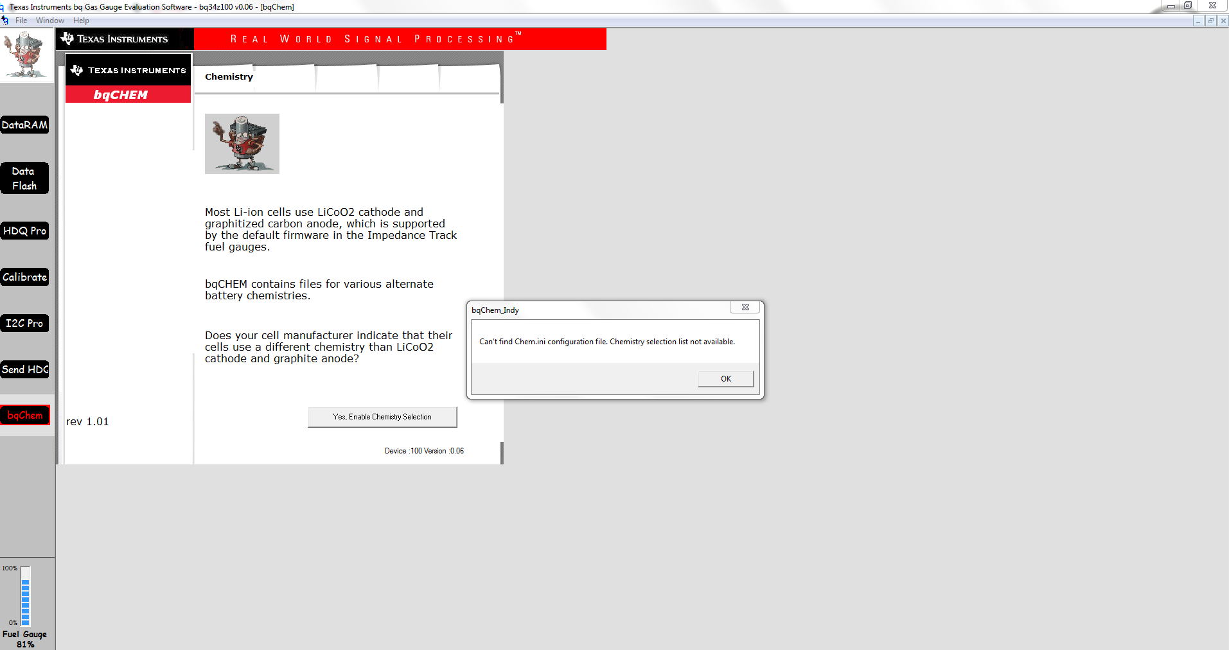Open the Help menu
Screen dimensions: 1229x650
(x=81, y=21)
